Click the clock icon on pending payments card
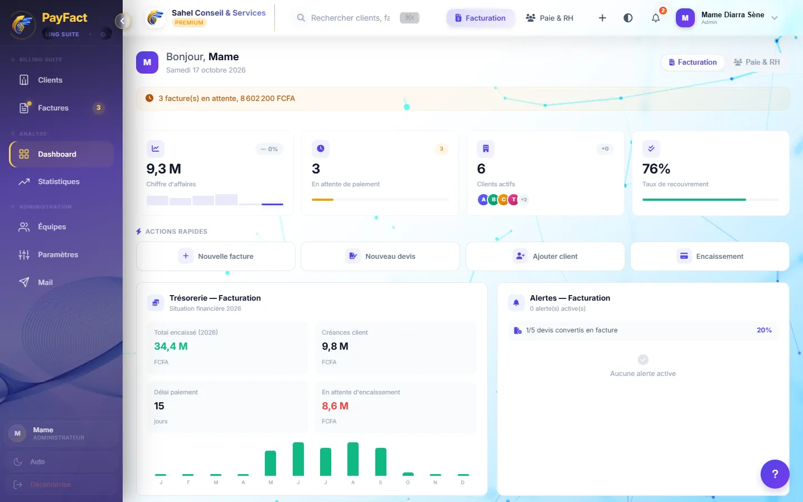Viewport: 803px width, 502px height. click(321, 149)
